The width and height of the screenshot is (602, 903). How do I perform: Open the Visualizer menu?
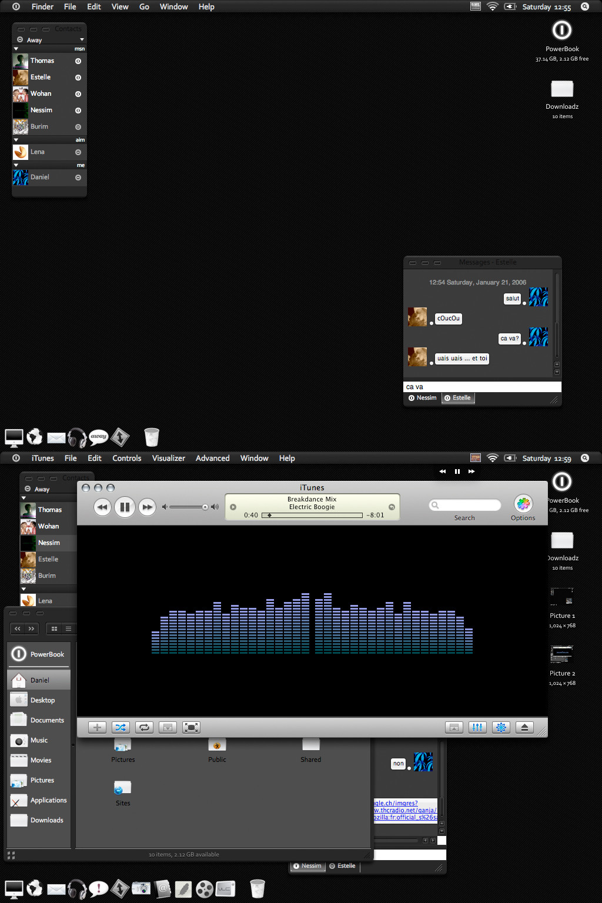pos(169,458)
